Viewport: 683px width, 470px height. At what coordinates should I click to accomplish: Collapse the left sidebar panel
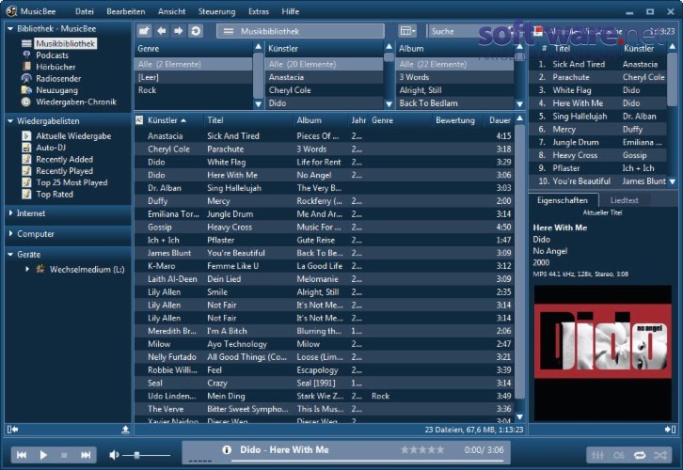[x=12, y=430]
